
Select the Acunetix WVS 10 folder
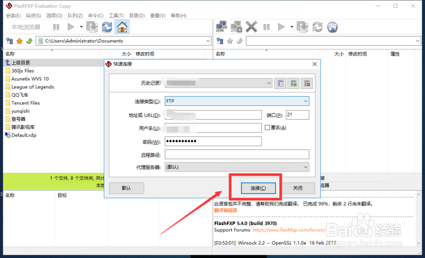tap(30, 79)
